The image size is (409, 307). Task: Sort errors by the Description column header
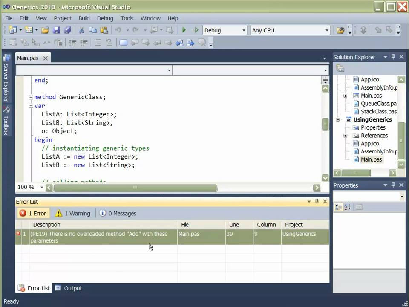click(103, 225)
